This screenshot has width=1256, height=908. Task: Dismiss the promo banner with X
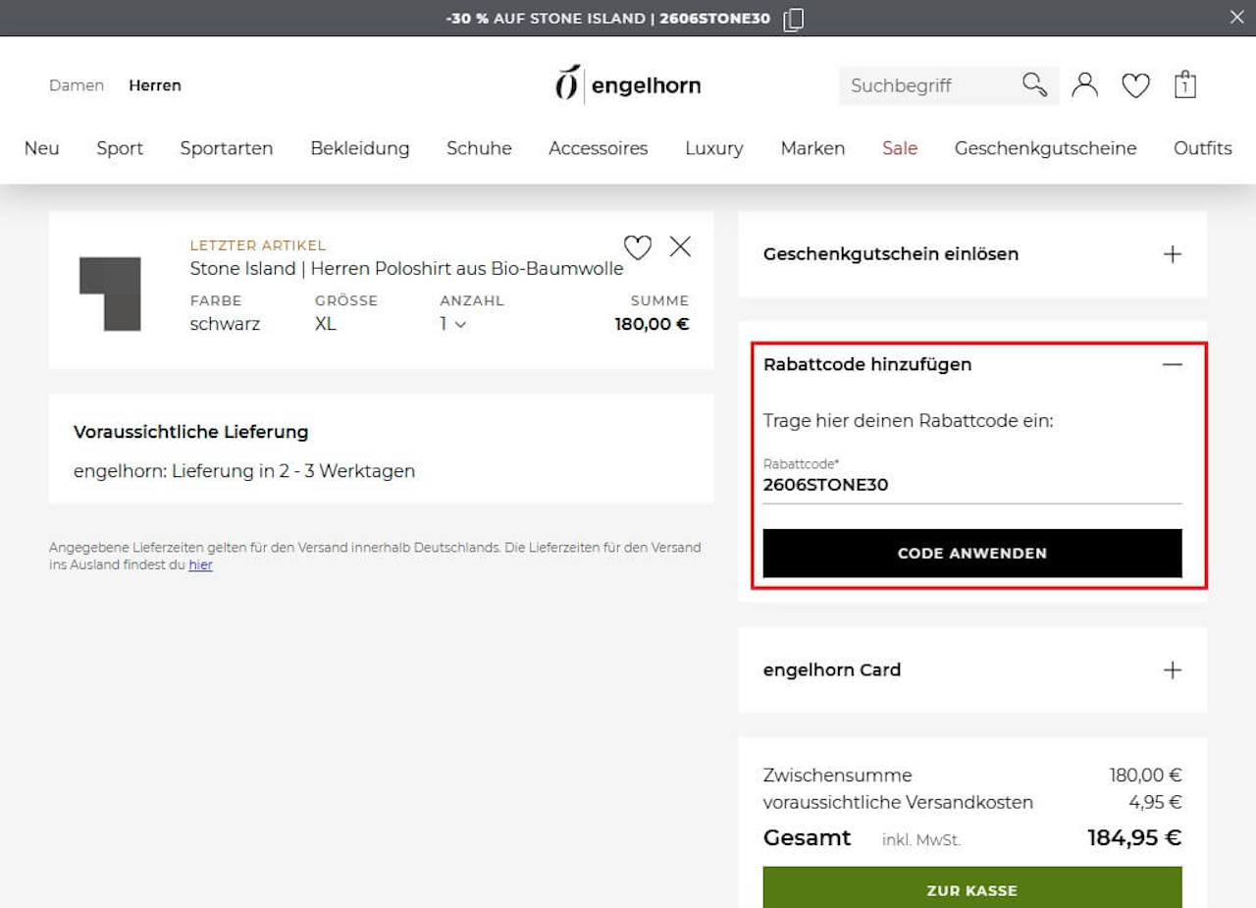1236,17
